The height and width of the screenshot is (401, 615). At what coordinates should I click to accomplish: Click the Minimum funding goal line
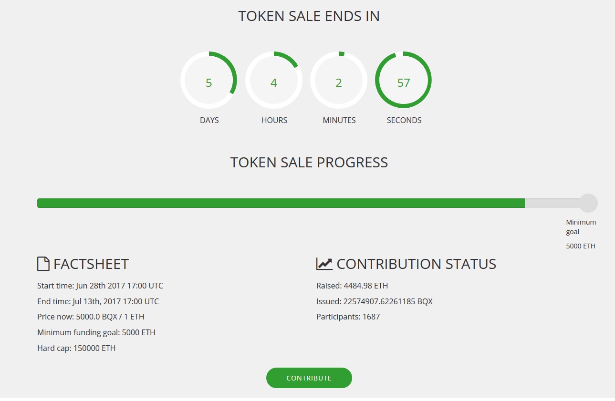coord(96,332)
